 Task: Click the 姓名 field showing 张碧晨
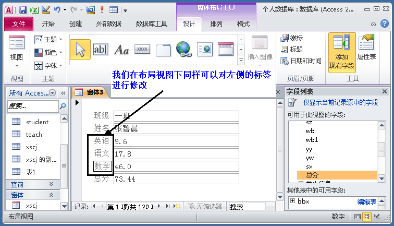click(x=176, y=129)
